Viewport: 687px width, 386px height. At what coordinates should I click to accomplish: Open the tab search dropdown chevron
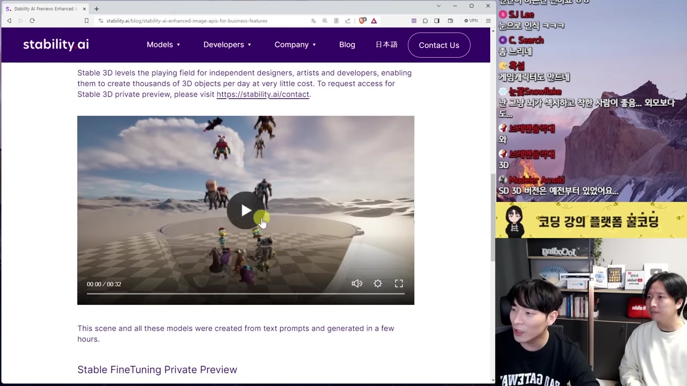[x=439, y=6]
